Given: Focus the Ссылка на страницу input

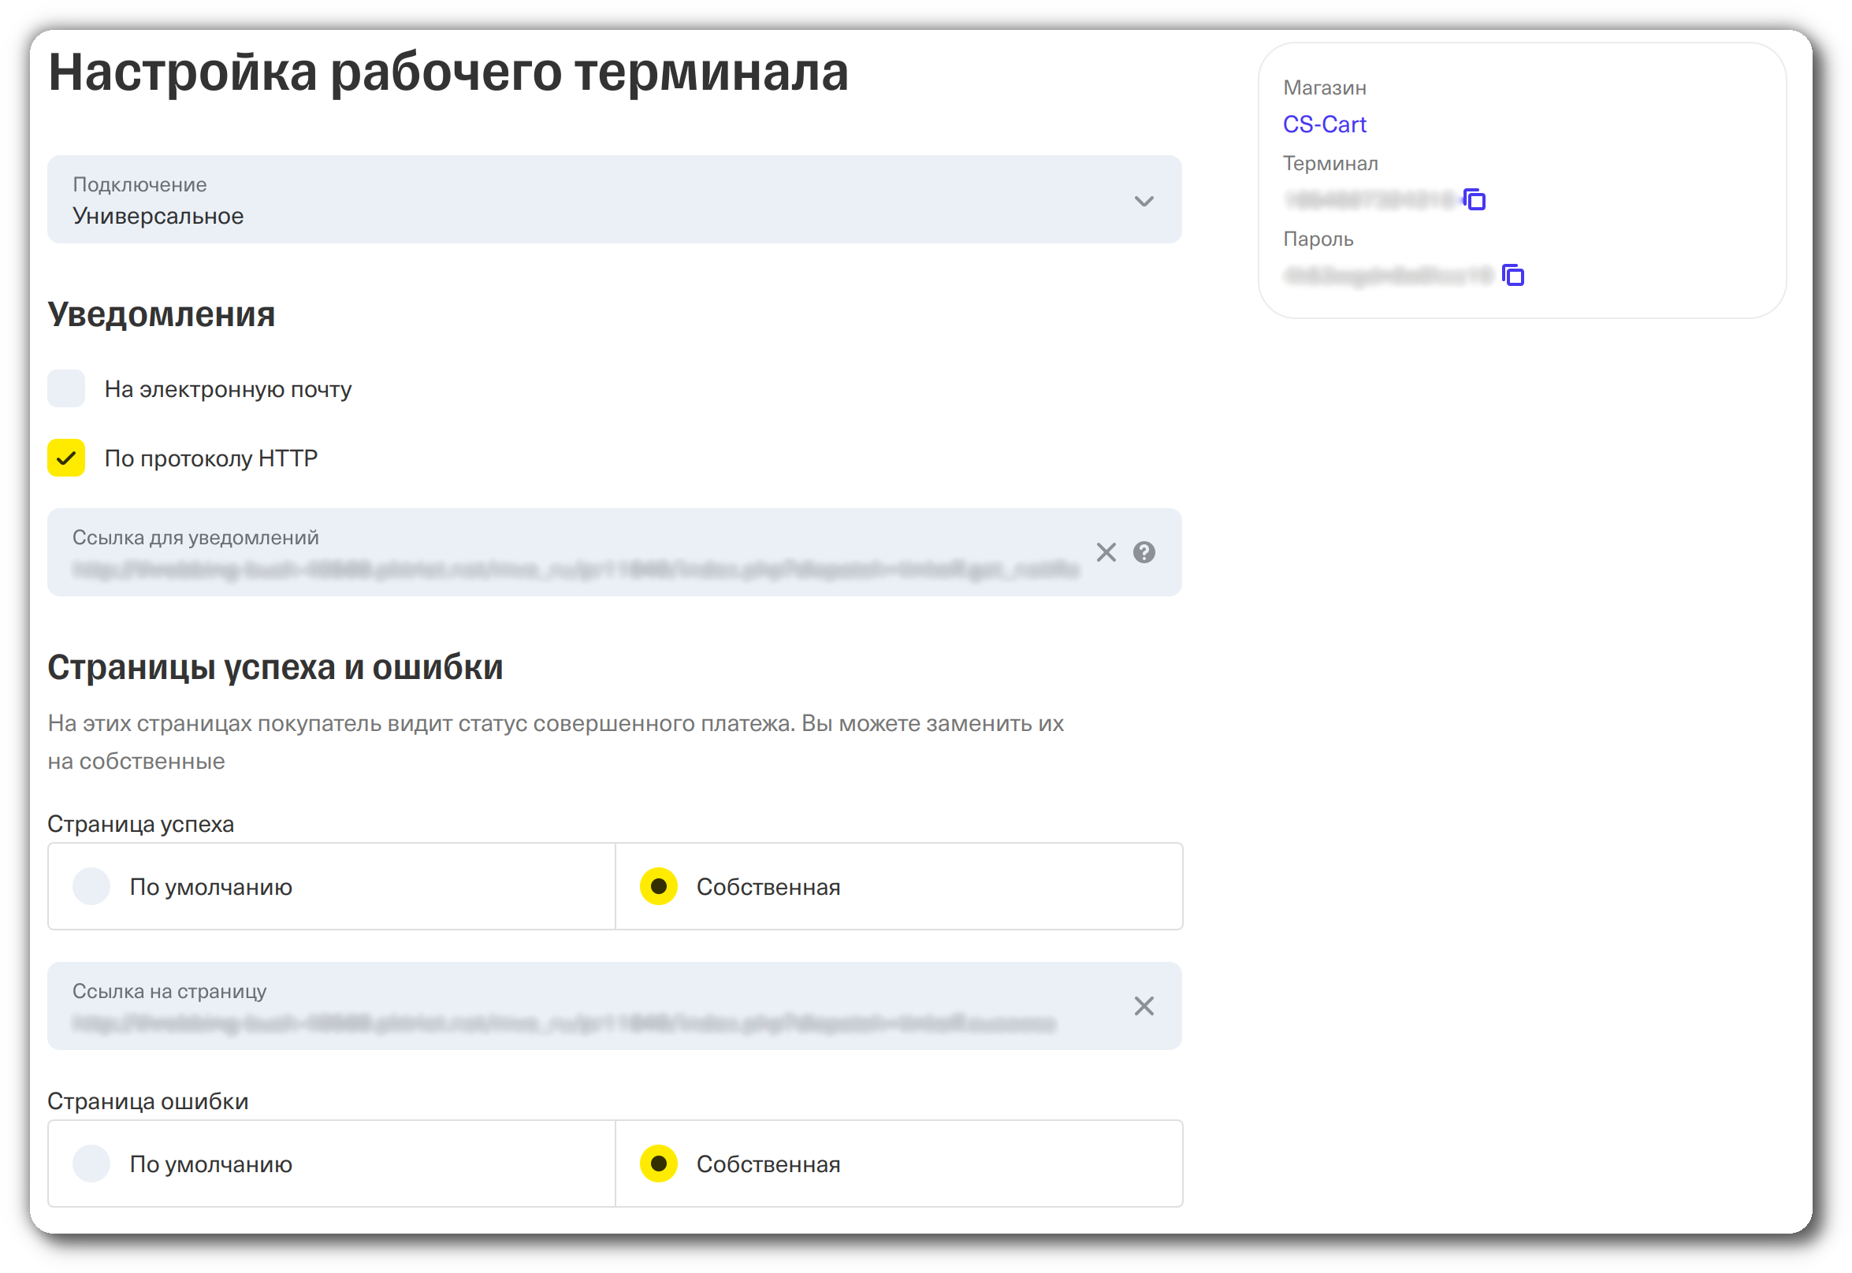Looking at the screenshot, I should click(x=563, y=1022).
